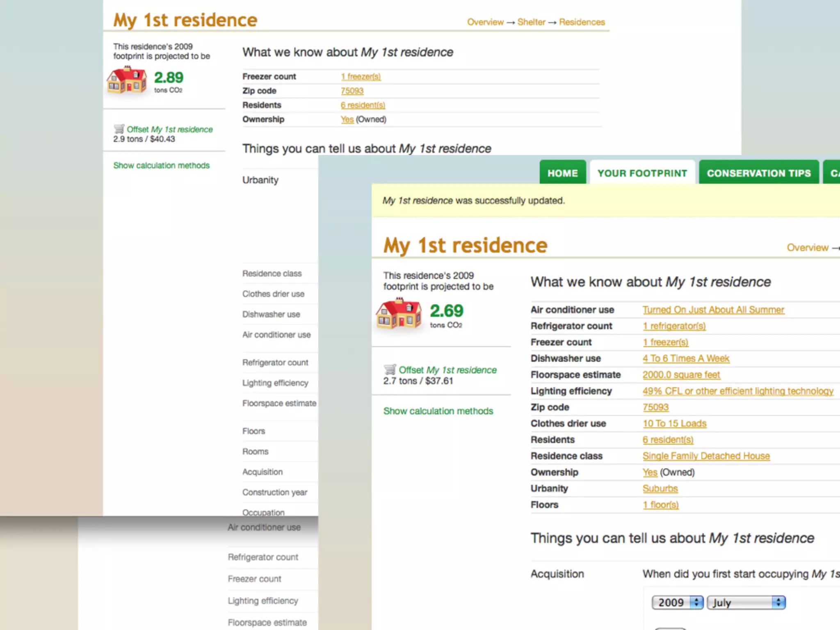Click shopping cart icon next to 2.7 tons offset
The width and height of the screenshot is (840, 630).
(390, 369)
